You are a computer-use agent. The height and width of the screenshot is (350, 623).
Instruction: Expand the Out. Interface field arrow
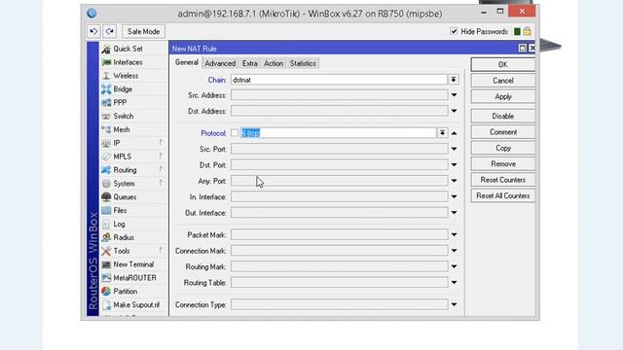(454, 213)
